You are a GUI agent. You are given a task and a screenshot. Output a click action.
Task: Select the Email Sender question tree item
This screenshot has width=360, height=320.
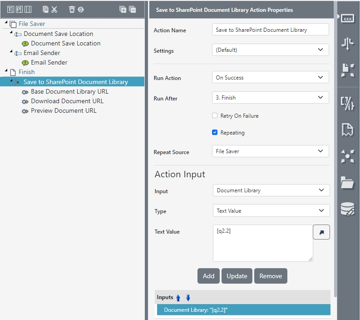pyautogui.click(x=42, y=53)
